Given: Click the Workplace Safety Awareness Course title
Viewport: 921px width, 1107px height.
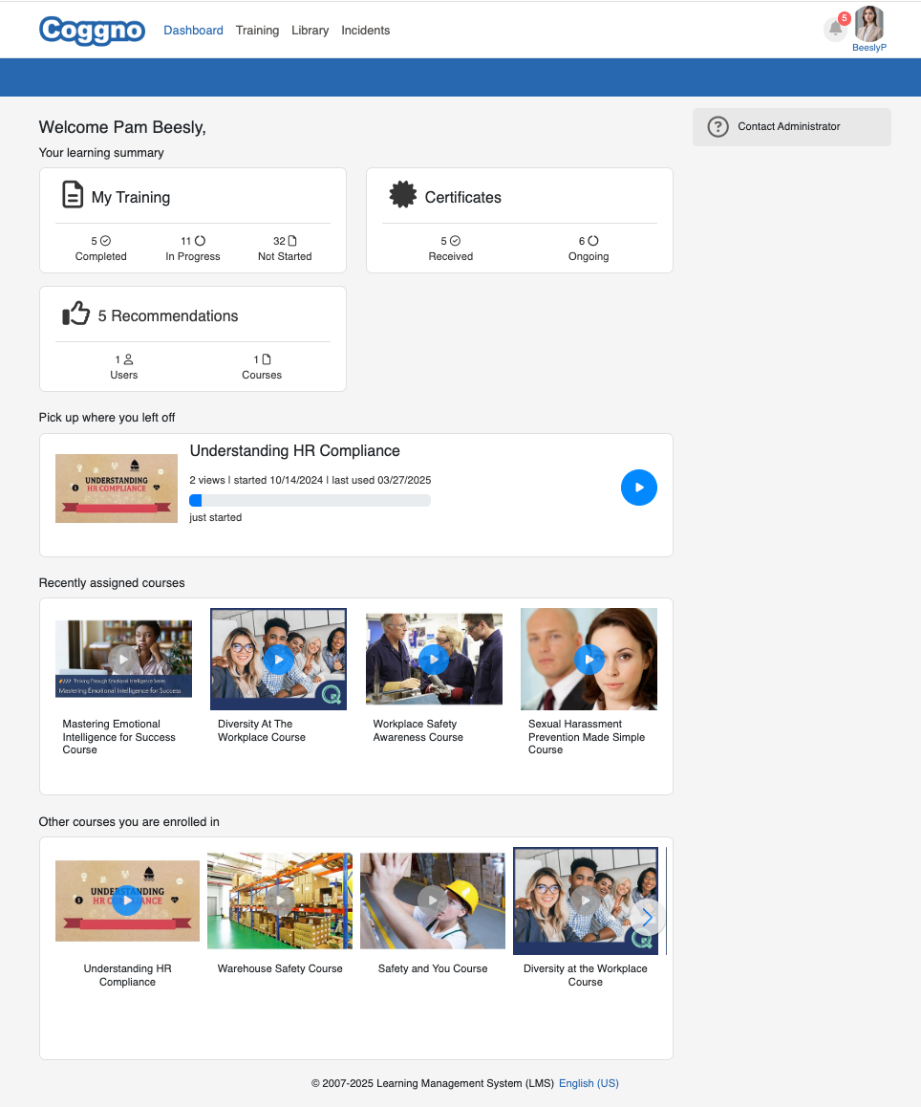Looking at the screenshot, I should click(x=418, y=730).
